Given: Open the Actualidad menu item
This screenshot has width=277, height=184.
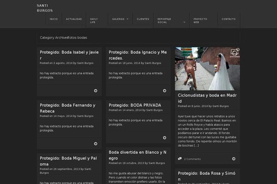Looking at the screenshot, I should click(74, 19).
